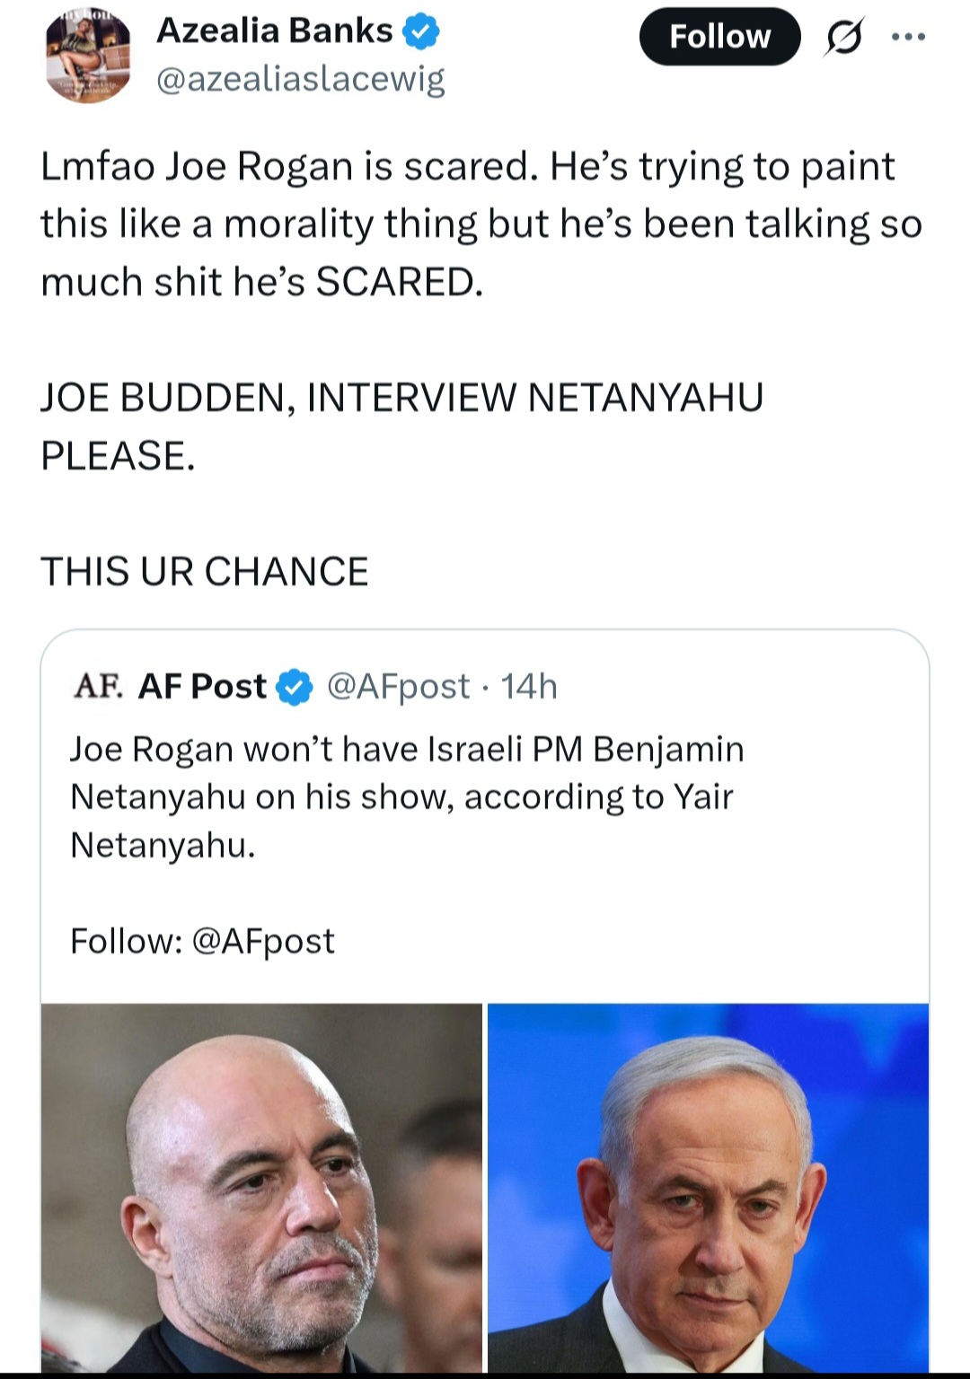The width and height of the screenshot is (970, 1379).
Task: Open the @AFpost handle beside 14h
Action: click(398, 687)
